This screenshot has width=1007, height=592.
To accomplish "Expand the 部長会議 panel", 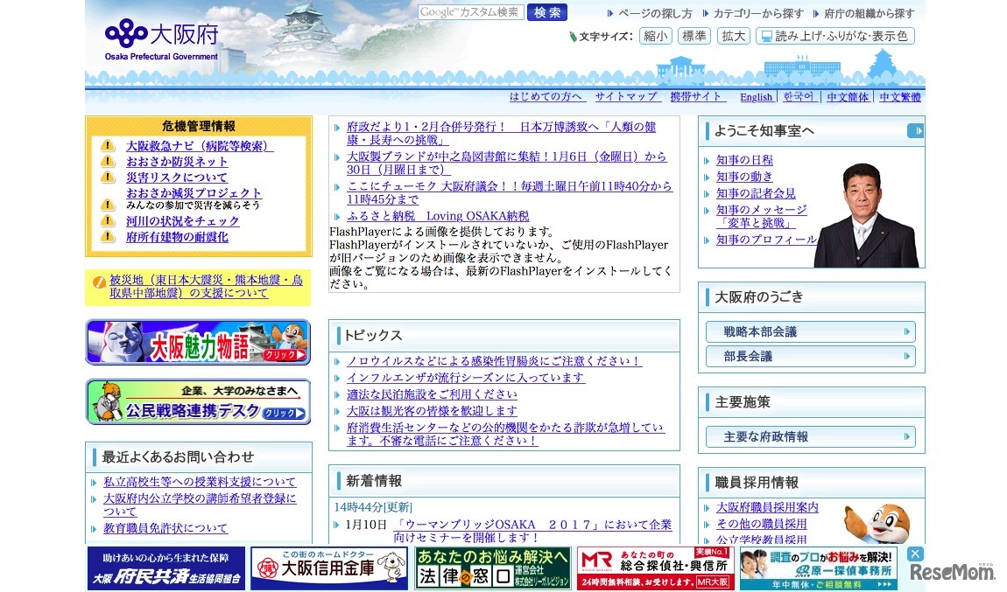I will pyautogui.click(x=810, y=356).
